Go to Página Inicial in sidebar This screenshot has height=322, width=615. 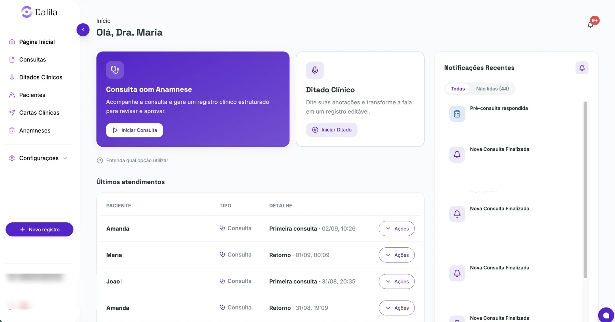coord(32,42)
